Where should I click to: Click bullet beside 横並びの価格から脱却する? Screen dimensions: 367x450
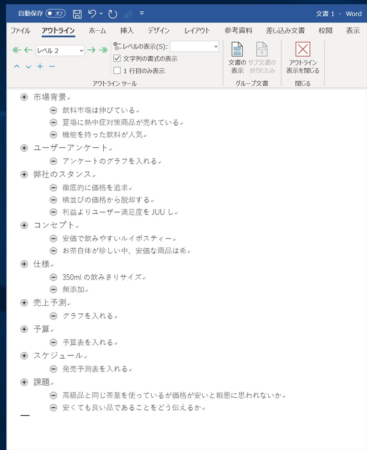click(53, 200)
